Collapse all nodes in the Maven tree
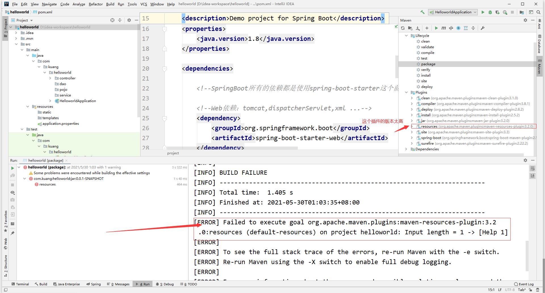This screenshot has height=293, width=545. tap(473, 28)
